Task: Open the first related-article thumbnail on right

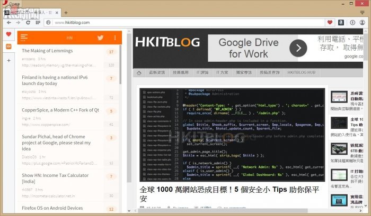Action: pyautogui.click(x=339, y=97)
